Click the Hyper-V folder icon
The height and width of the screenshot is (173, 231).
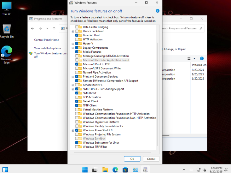point(80,44)
